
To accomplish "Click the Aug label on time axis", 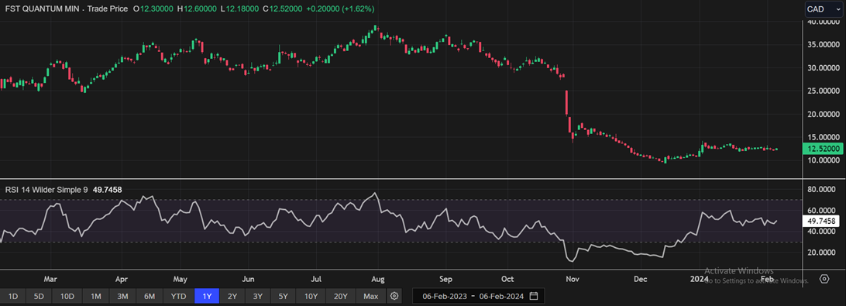I will pos(378,280).
